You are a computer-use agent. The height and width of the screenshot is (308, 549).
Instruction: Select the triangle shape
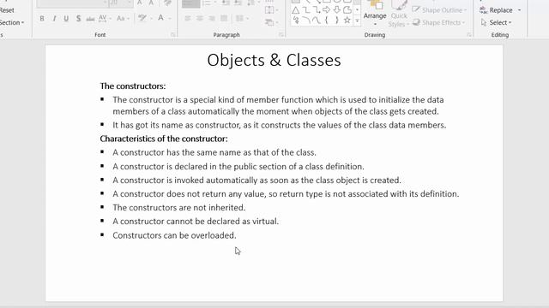point(296,10)
